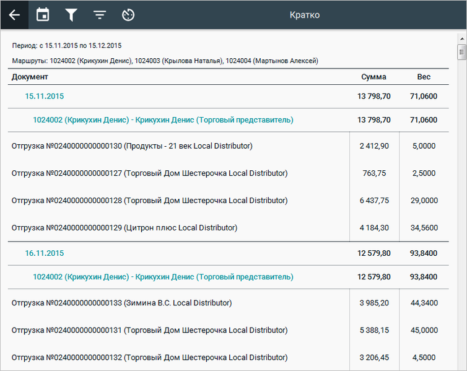467x371 pixels.
Task: Collapse first Крикухин Денис route group
Action: click(163, 120)
